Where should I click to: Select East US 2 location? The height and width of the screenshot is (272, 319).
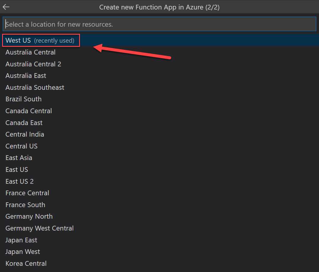click(x=20, y=181)
